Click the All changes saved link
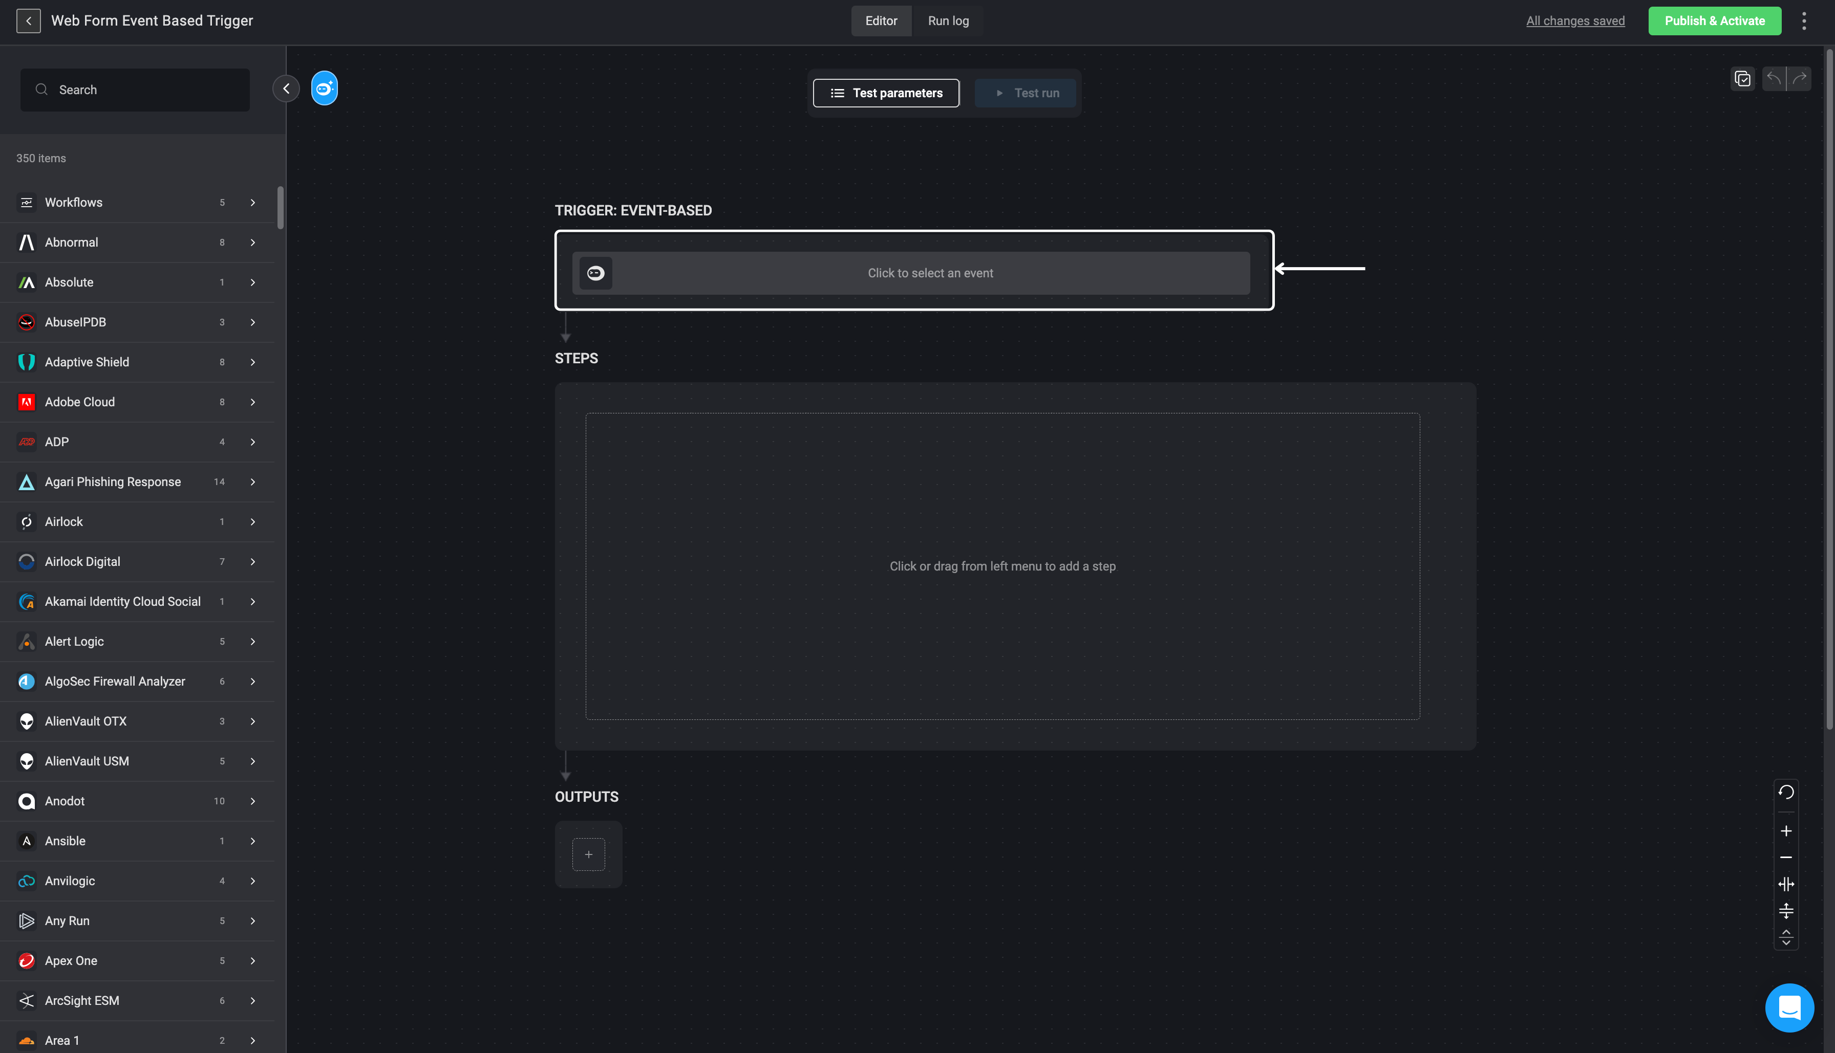The width and height of the screenshot is (1835, 1053). point(1575,21)
